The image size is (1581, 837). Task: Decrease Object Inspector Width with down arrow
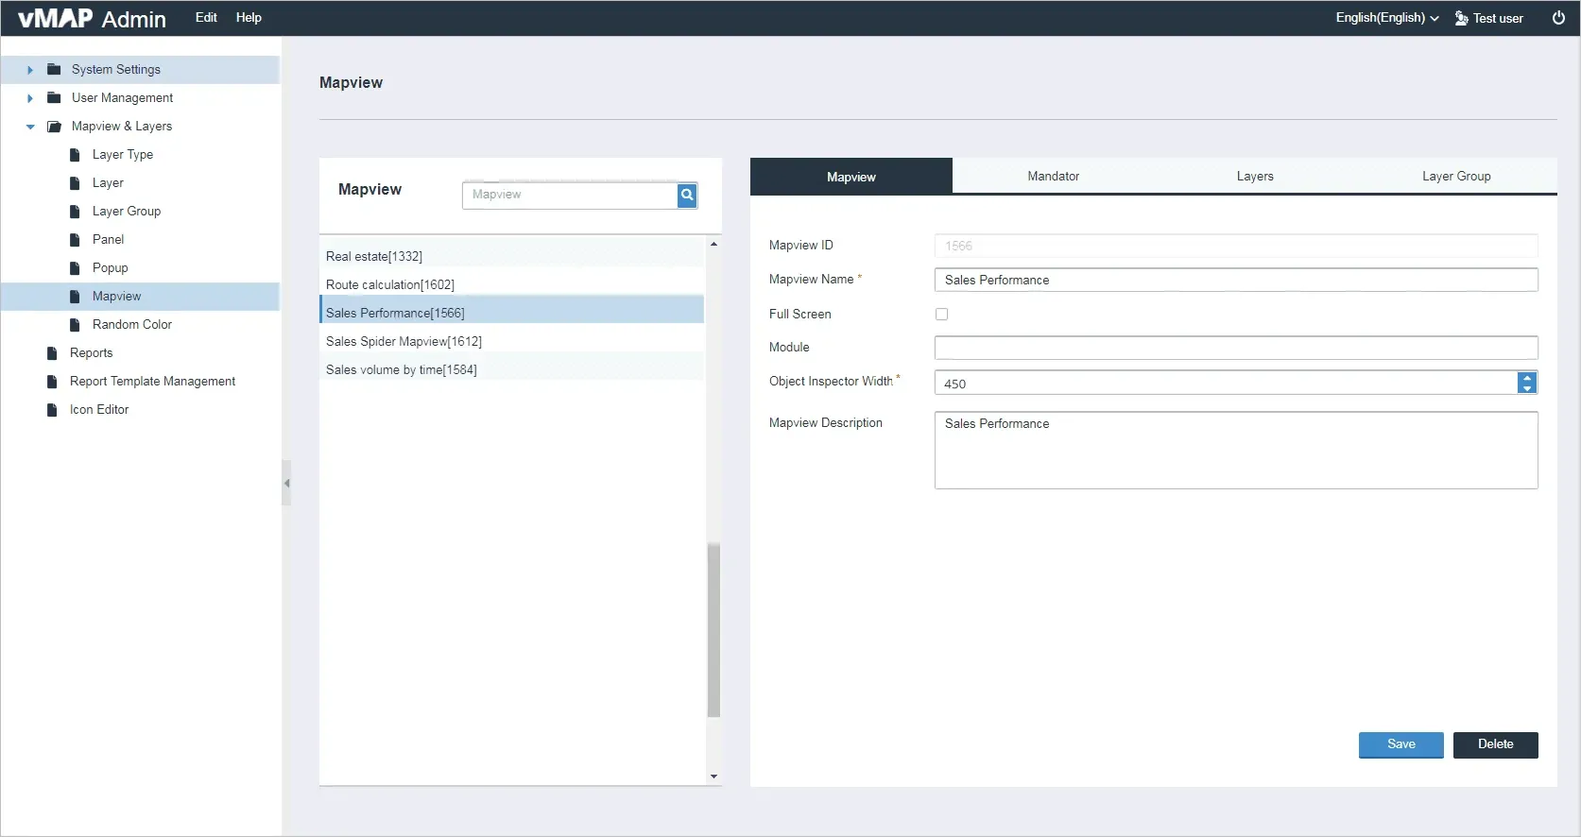click(1527, 388)
